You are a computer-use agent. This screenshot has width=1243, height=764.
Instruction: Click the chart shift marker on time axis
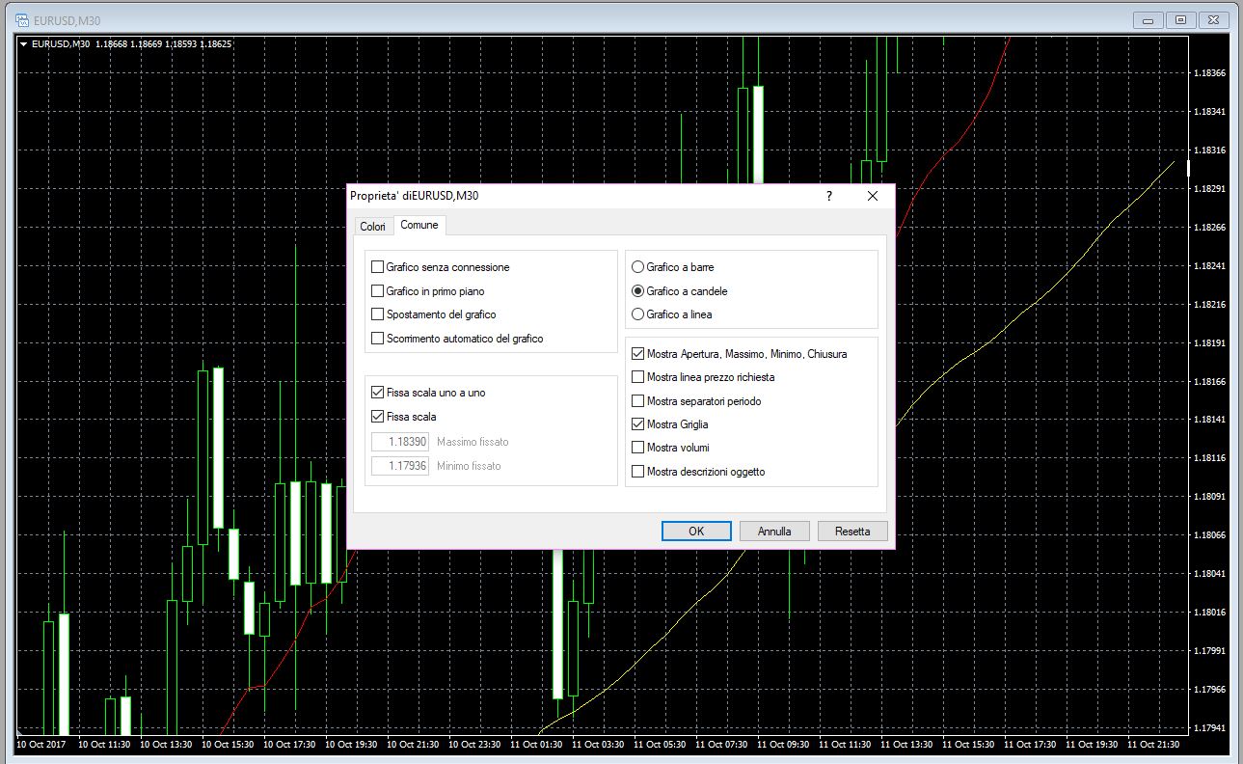(x=18, y=734)
